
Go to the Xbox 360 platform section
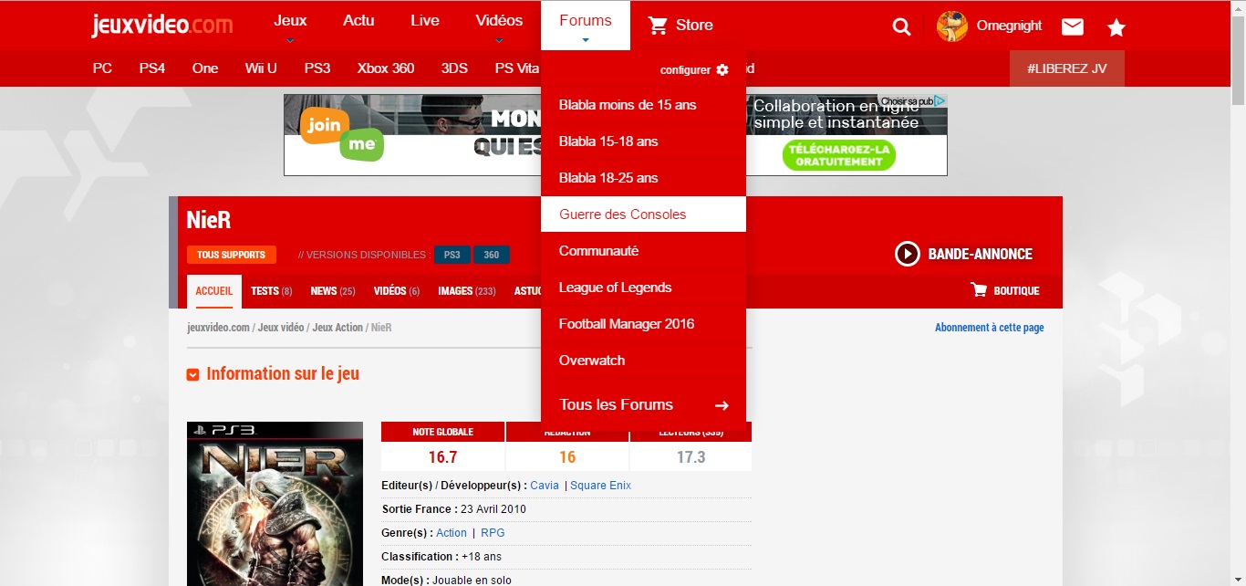[x=386, y=68]
